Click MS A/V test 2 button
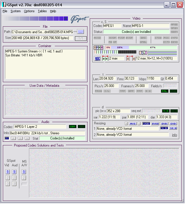Image resolution: width=186 pixels, height=204 pixels. (24, 178)
